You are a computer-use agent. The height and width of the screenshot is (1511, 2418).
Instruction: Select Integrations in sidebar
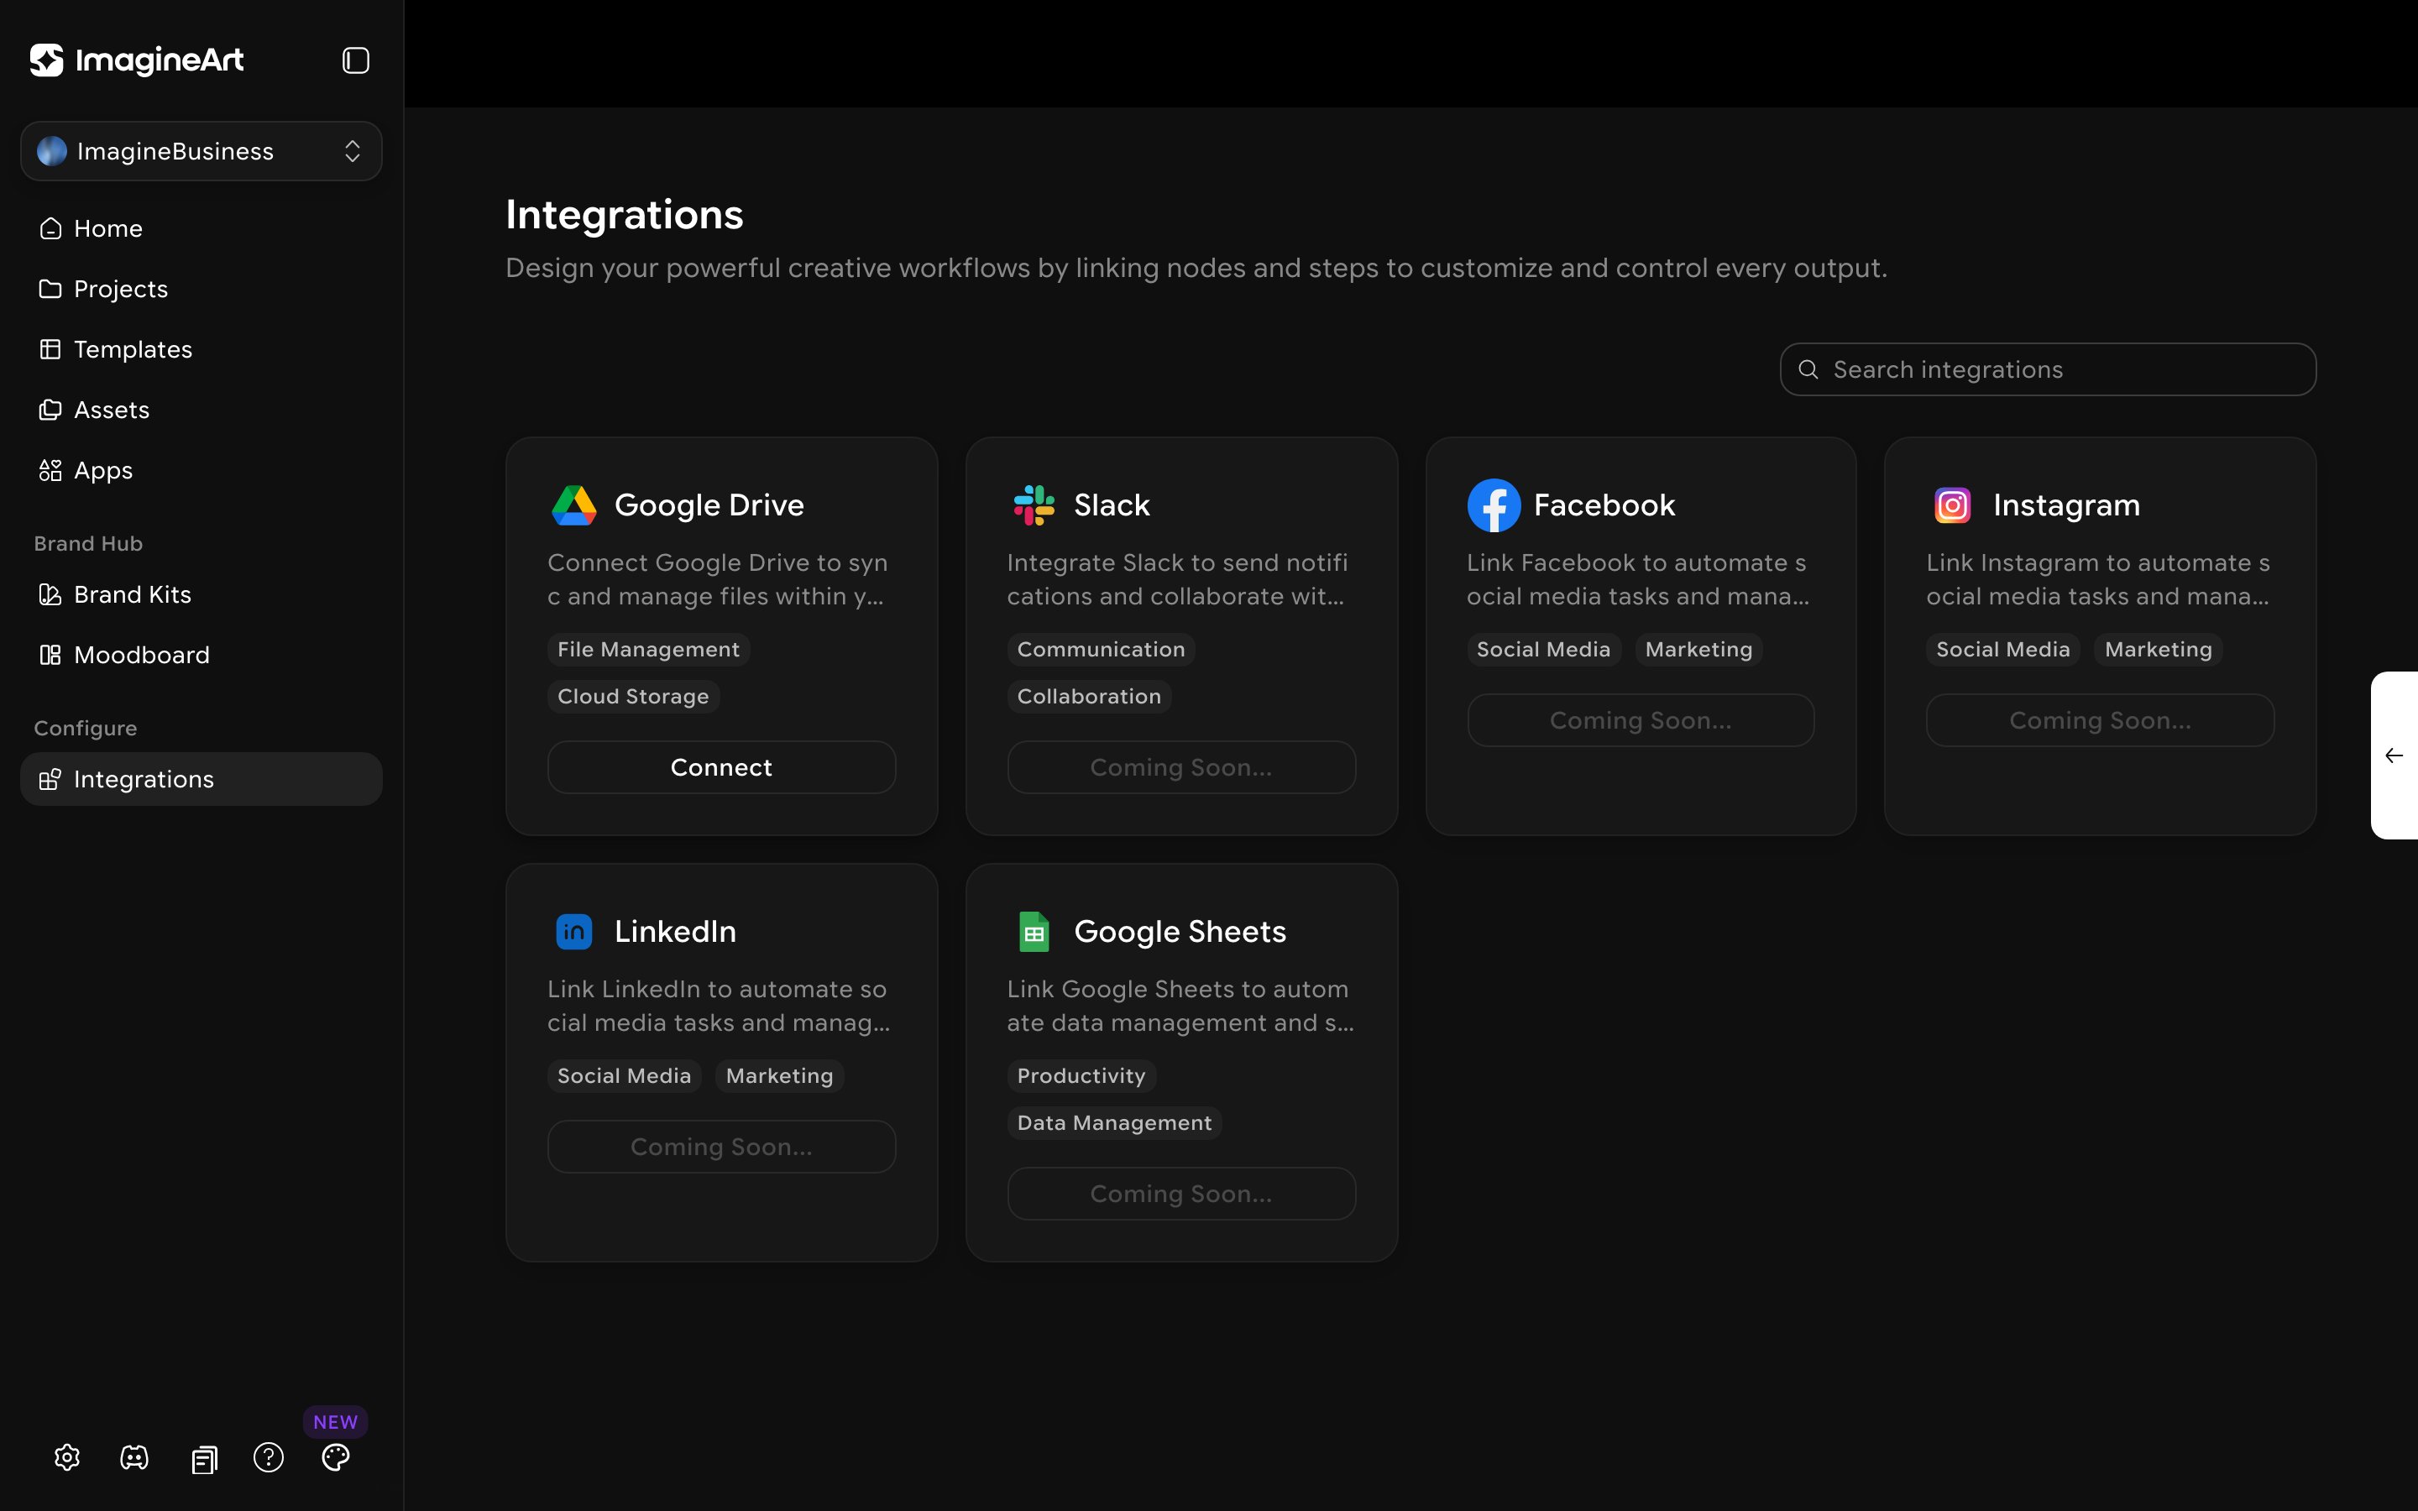tap(201, 780)
